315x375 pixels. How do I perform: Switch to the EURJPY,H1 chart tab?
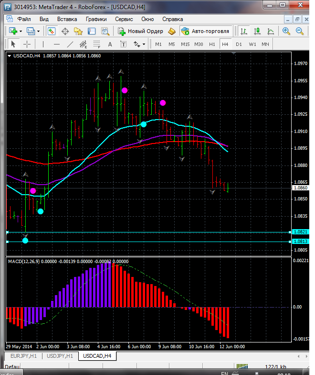point(22,356)
